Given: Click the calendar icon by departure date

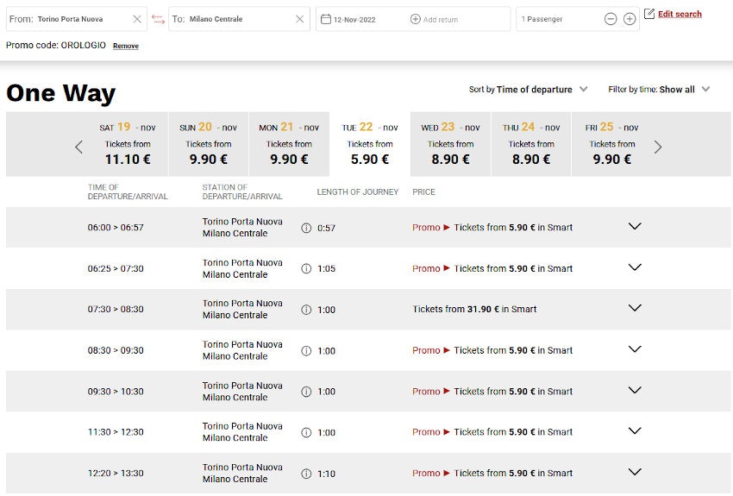Looking at the screenshot, I should pos(325,19).
